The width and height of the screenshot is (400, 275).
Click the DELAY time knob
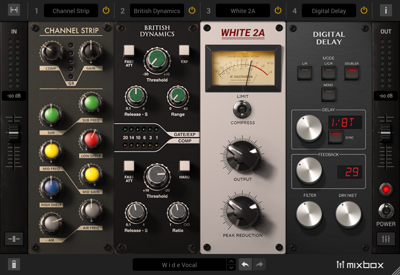tap(309, 128)
